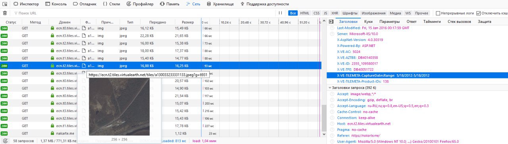
Task: Switch to the Тайминги details tab
Action: click(x=432, y=21)
